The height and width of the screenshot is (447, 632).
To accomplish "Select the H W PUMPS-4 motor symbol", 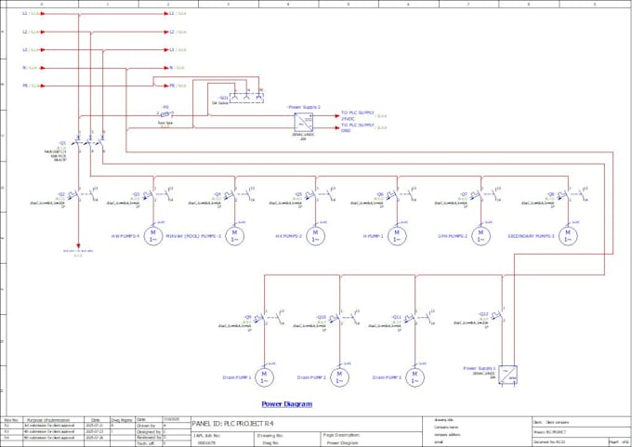I will pyautogui.click(x=153, y=236).
